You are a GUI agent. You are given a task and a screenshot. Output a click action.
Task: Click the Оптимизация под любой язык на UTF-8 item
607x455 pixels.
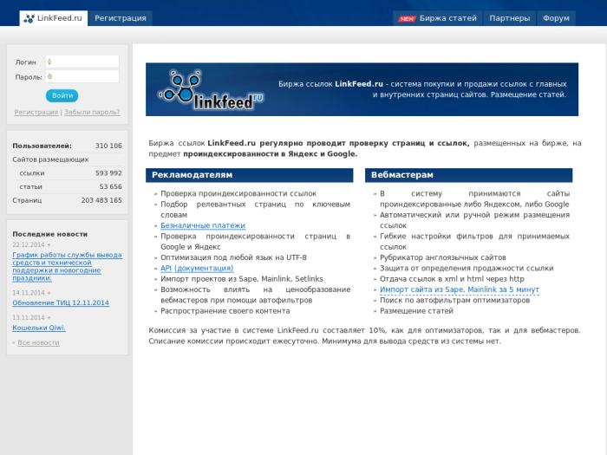point(233,257)
